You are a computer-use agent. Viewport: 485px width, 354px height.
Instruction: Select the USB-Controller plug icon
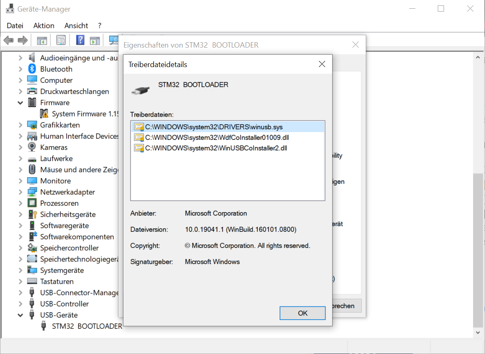tap(31, 303)
